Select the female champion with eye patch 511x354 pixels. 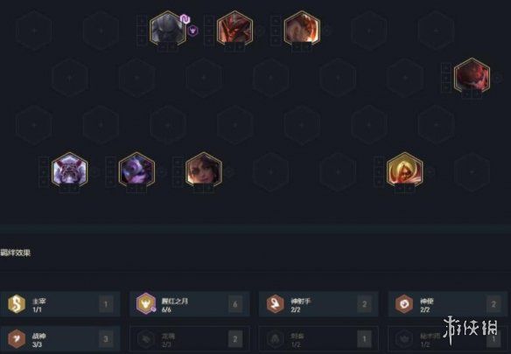point(204,170)
